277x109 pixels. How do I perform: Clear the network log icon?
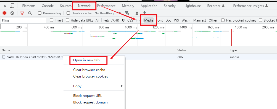(12, 13)
